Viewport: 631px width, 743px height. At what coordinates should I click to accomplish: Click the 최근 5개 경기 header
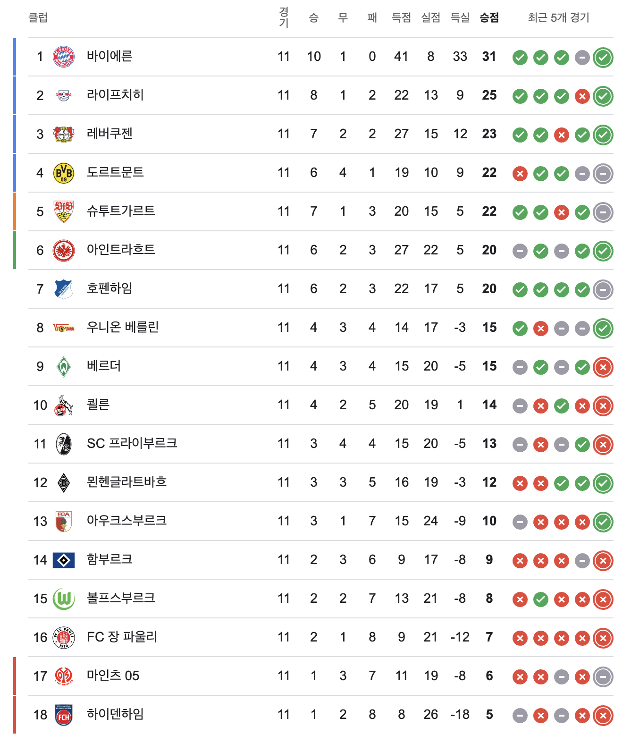pos(558,18)
